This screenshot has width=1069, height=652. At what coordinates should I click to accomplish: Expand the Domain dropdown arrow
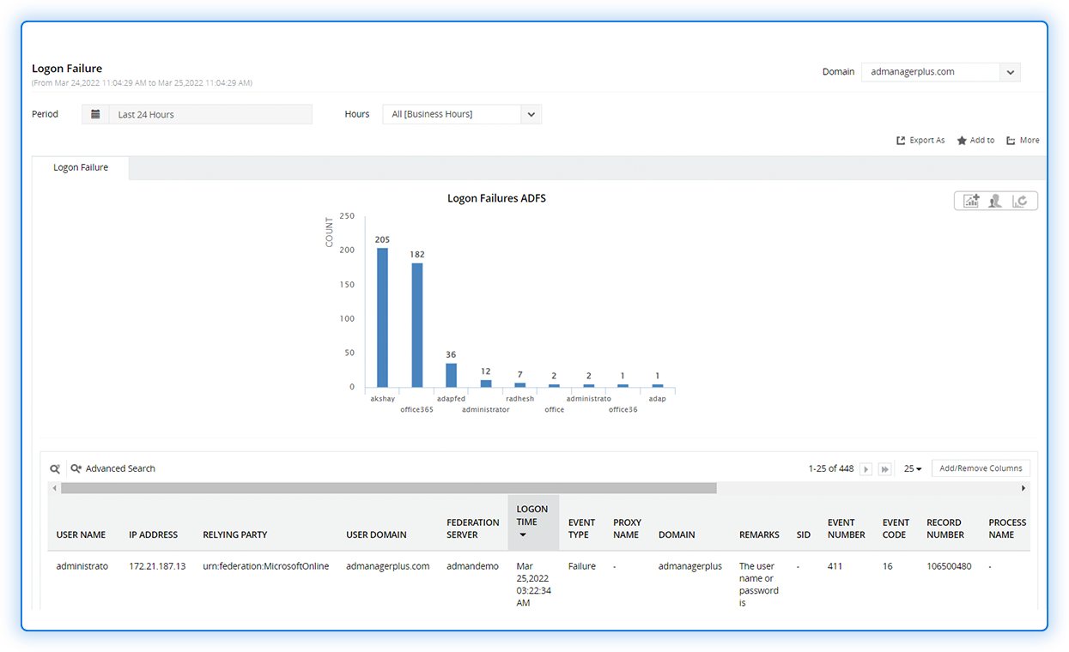click(x=1010, y=72)
